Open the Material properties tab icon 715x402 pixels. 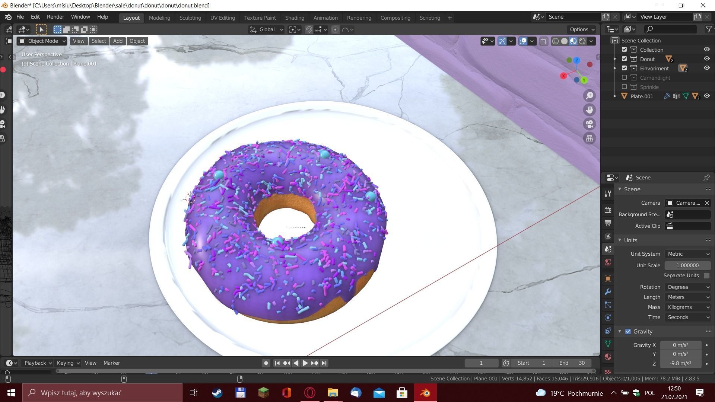tap(608, 357)
